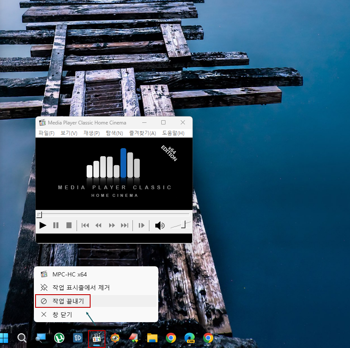This screenshot has width=350, height=348.
Task: Mute audio with the speaker icon
Action: point(160,226)
